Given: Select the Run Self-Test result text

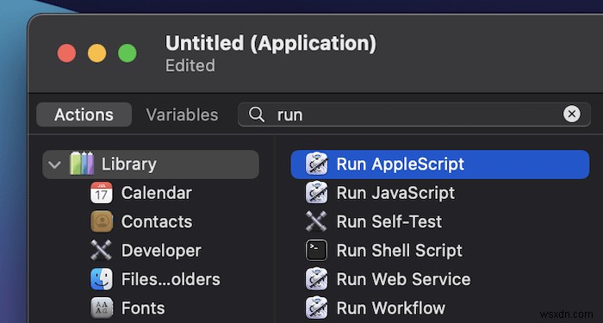Looking at the screenshot, I should coord(389,222).
